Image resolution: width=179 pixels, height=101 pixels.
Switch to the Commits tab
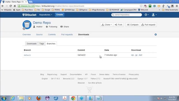pyautogui.click(x=52, y=35)
